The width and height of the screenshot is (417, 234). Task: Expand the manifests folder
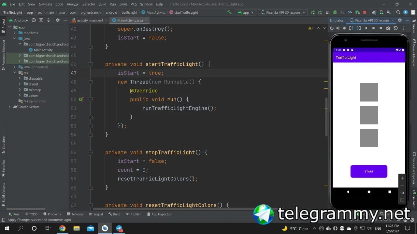(15, 33)
